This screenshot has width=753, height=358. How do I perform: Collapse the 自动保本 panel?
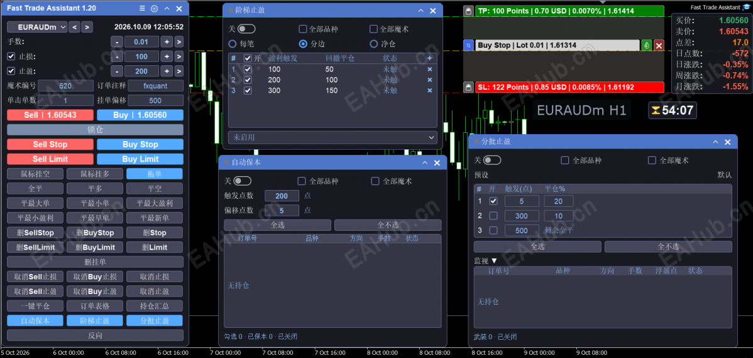tap(425, 163)
